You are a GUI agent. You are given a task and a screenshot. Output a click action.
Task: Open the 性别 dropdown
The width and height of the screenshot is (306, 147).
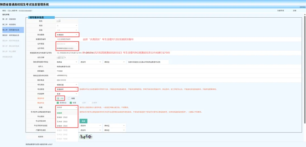[x=67, y=26]
